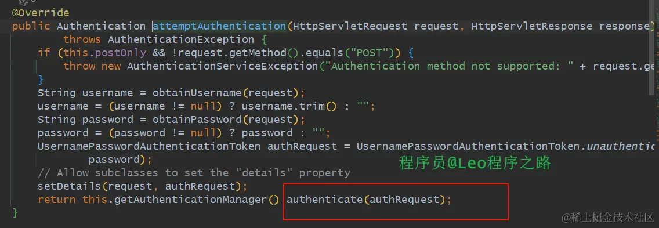
Task: Click the authRequest variable declaration name
Action: pos(302,146)
